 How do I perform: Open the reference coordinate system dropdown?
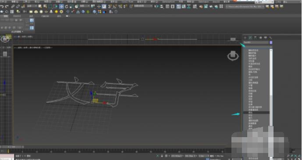tap(84, 7)
